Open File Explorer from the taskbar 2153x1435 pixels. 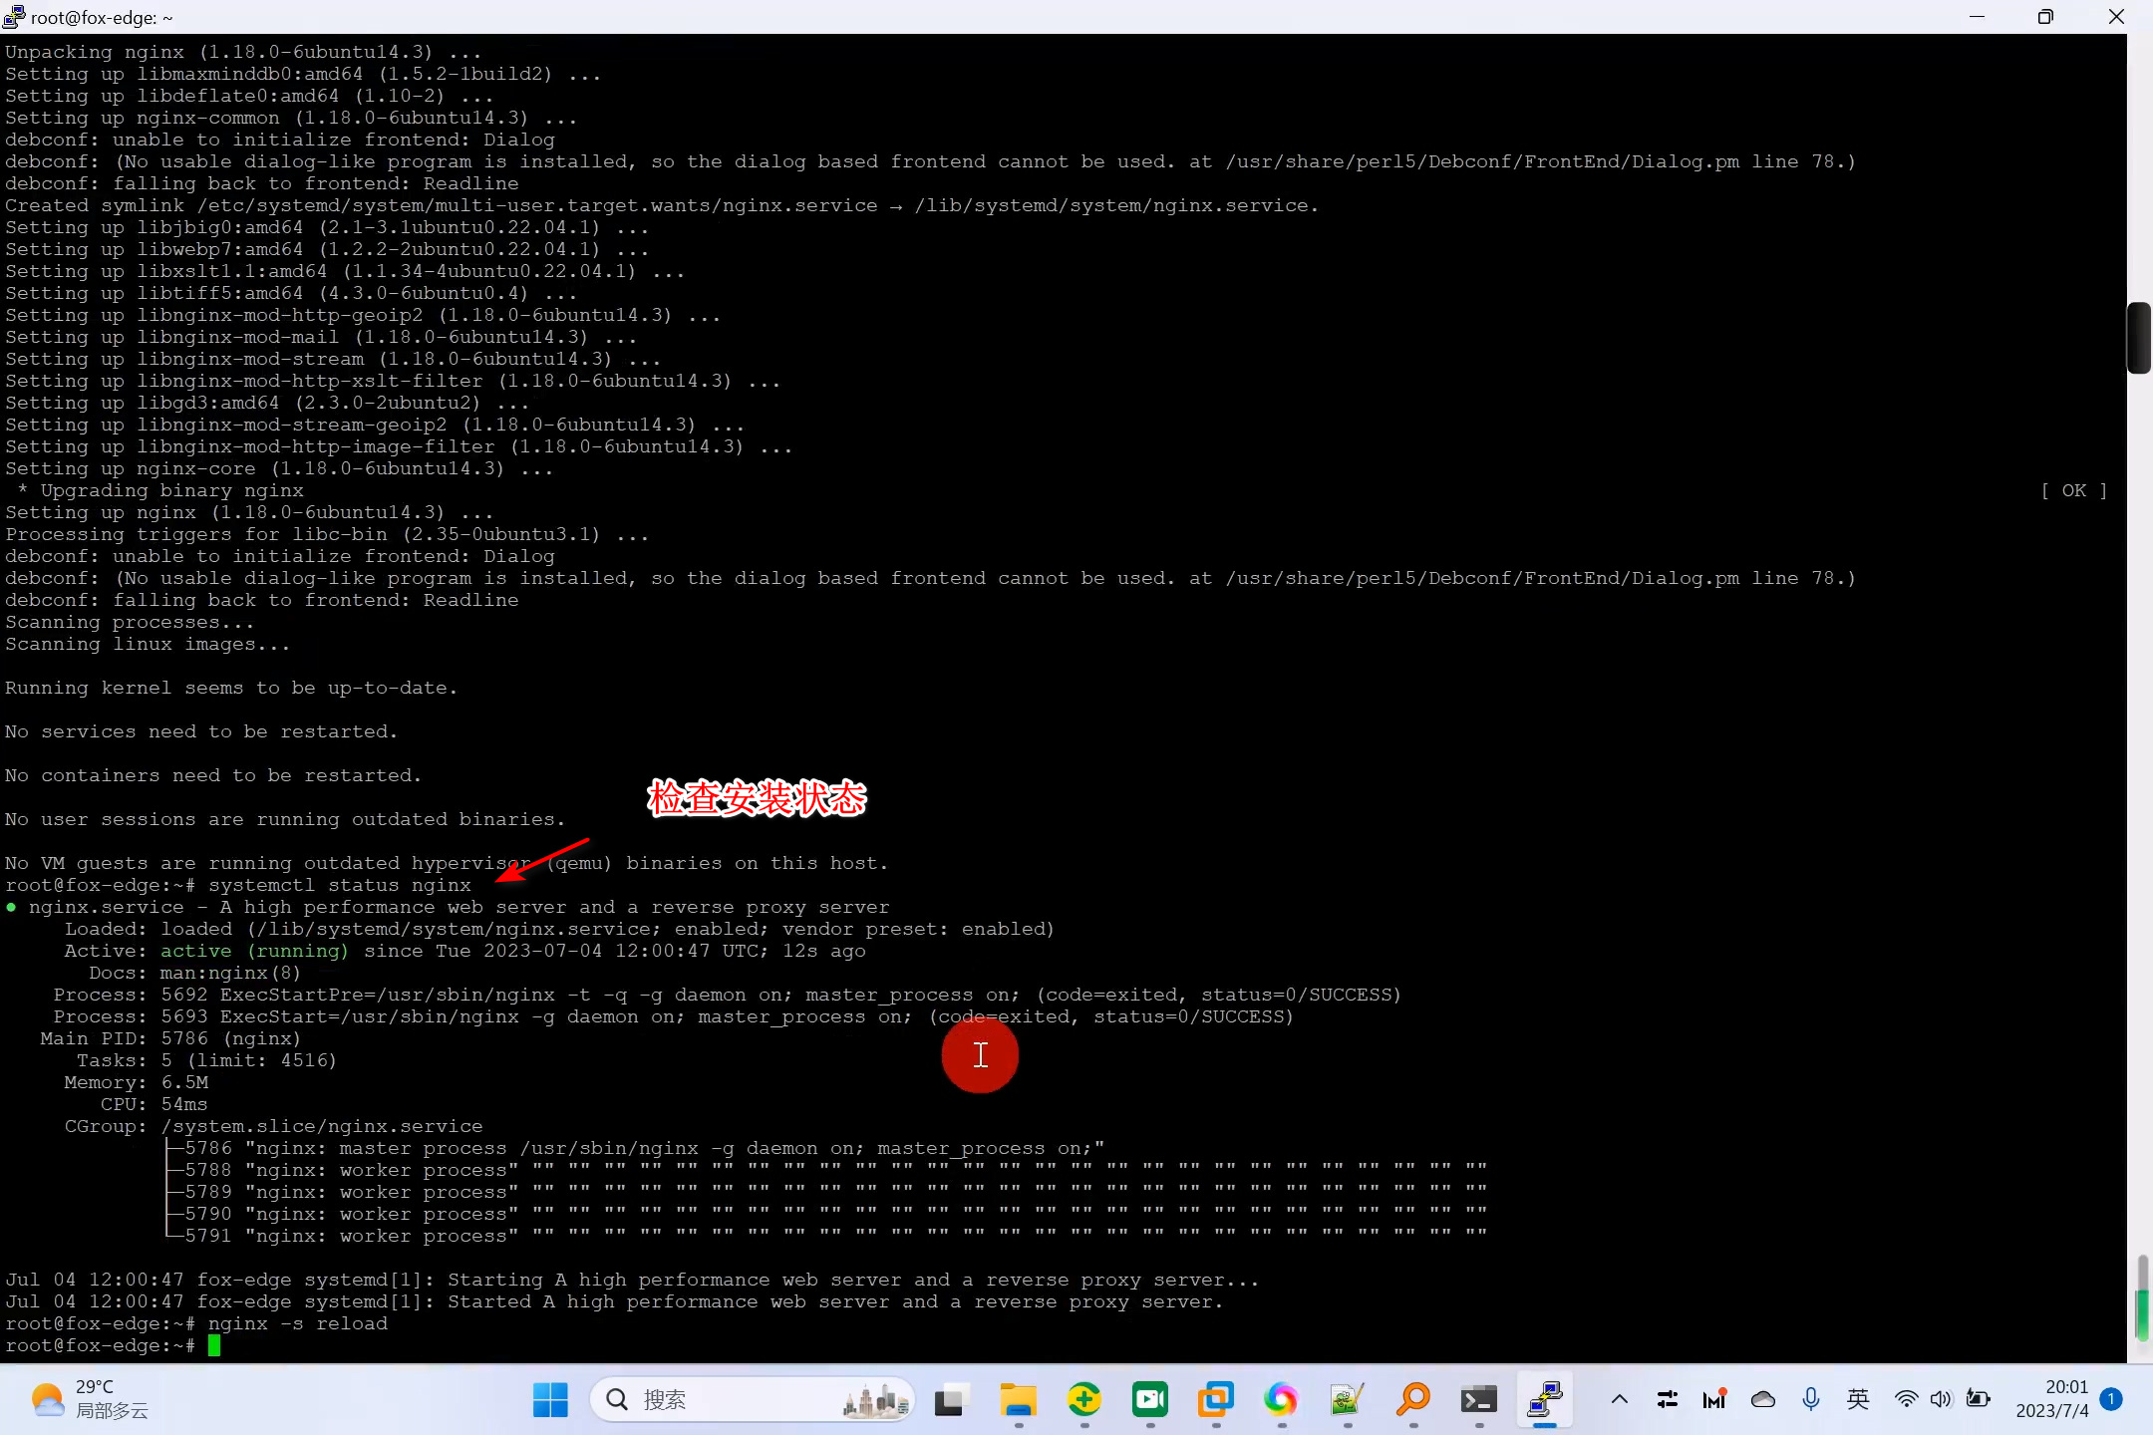(x=1019, y=1400)
